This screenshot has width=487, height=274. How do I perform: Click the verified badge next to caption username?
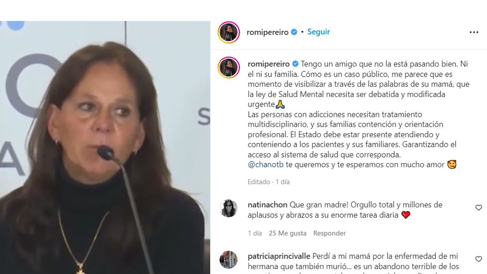(x=295, y=64)
